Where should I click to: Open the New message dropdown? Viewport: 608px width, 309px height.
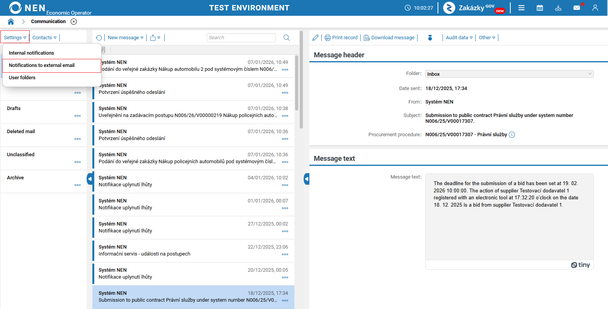[x=125, y=37]
